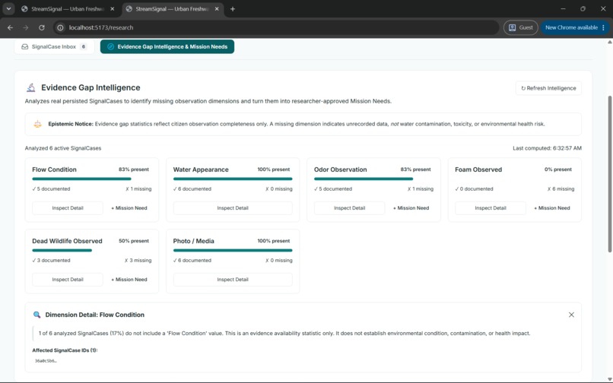Click the inbox count badge
The height and width of the screenshot is (383, 613).
tap(83, 46)
